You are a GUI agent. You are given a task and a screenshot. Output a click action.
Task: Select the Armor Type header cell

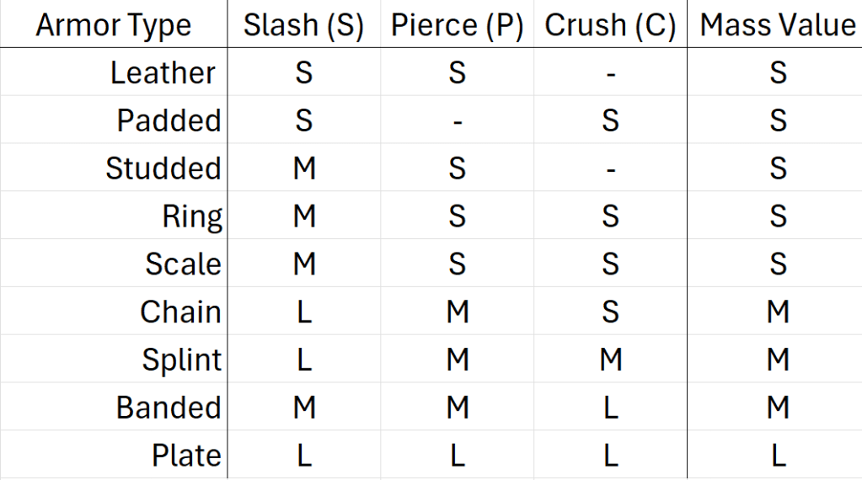coord(114,25)
